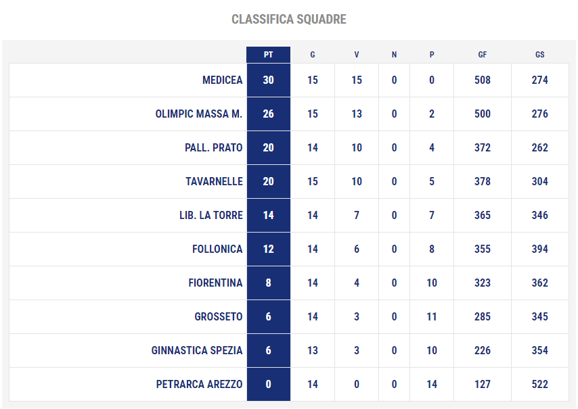The height and width of the screenshot is (409, 578).
Task: Click the PALL. PRATO team name
Action: [214, 147]
